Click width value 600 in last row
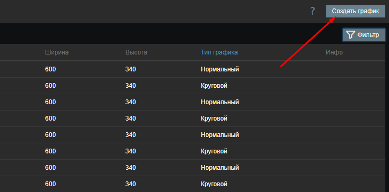Screen dimensions: 389x192 [x=50, y=184]
